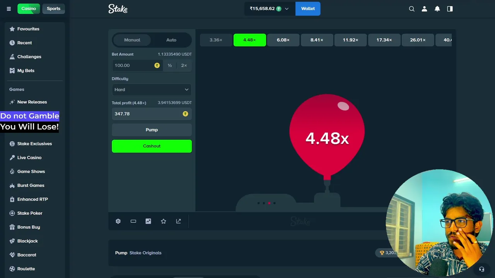This screenshot has height=278, width=495.
Task: Click the Stake Exclusives icon
Action: pos(12,144)
